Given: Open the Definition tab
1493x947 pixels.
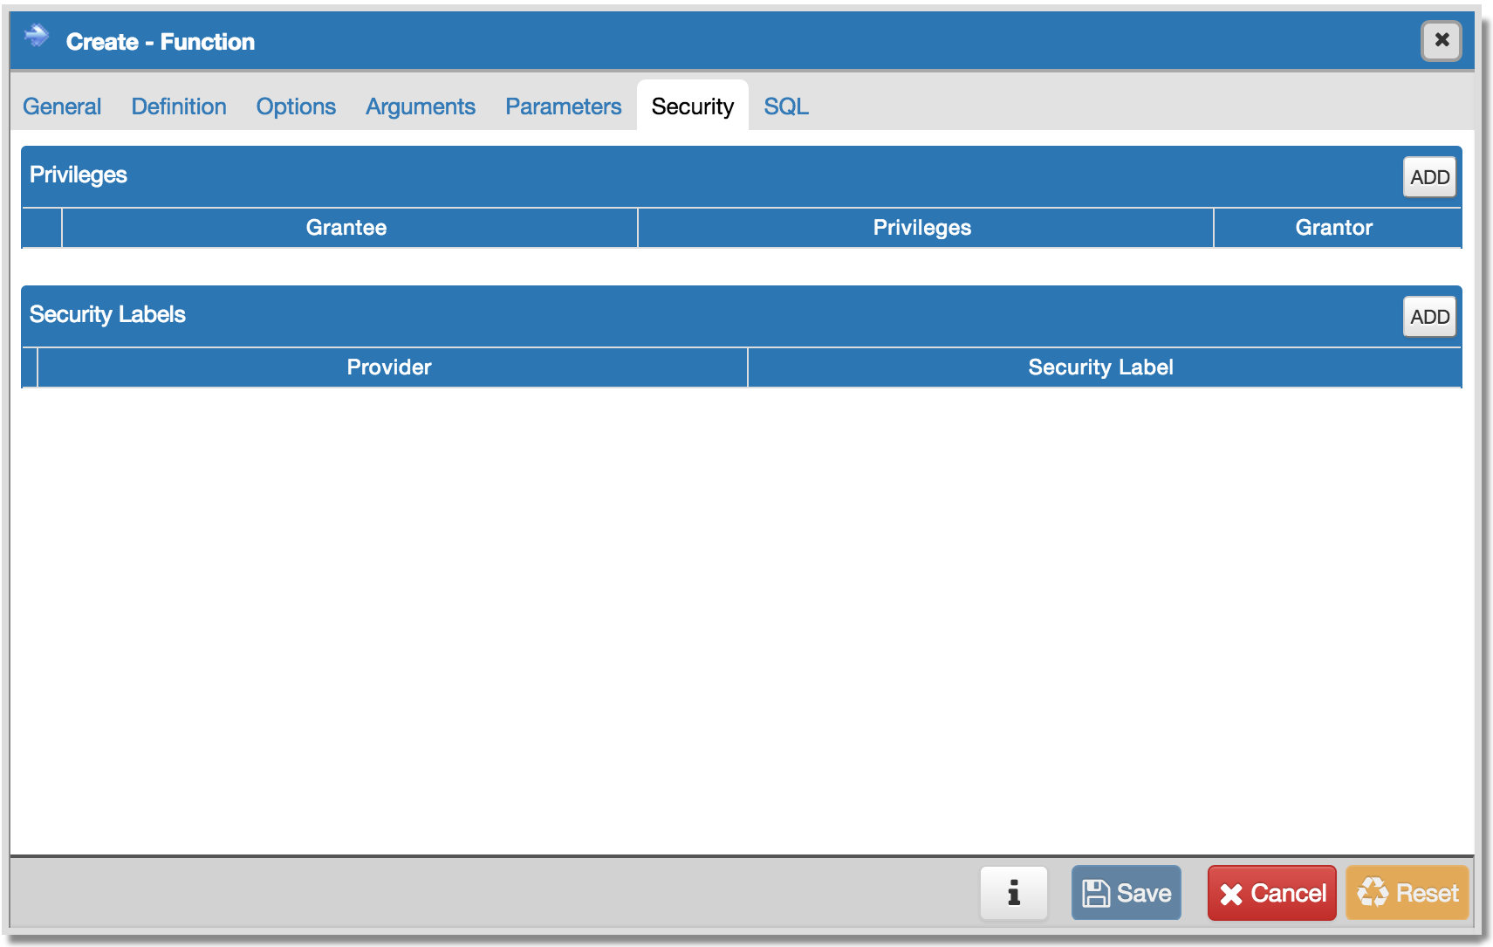Looking at the screenshot, I should 179,106.
